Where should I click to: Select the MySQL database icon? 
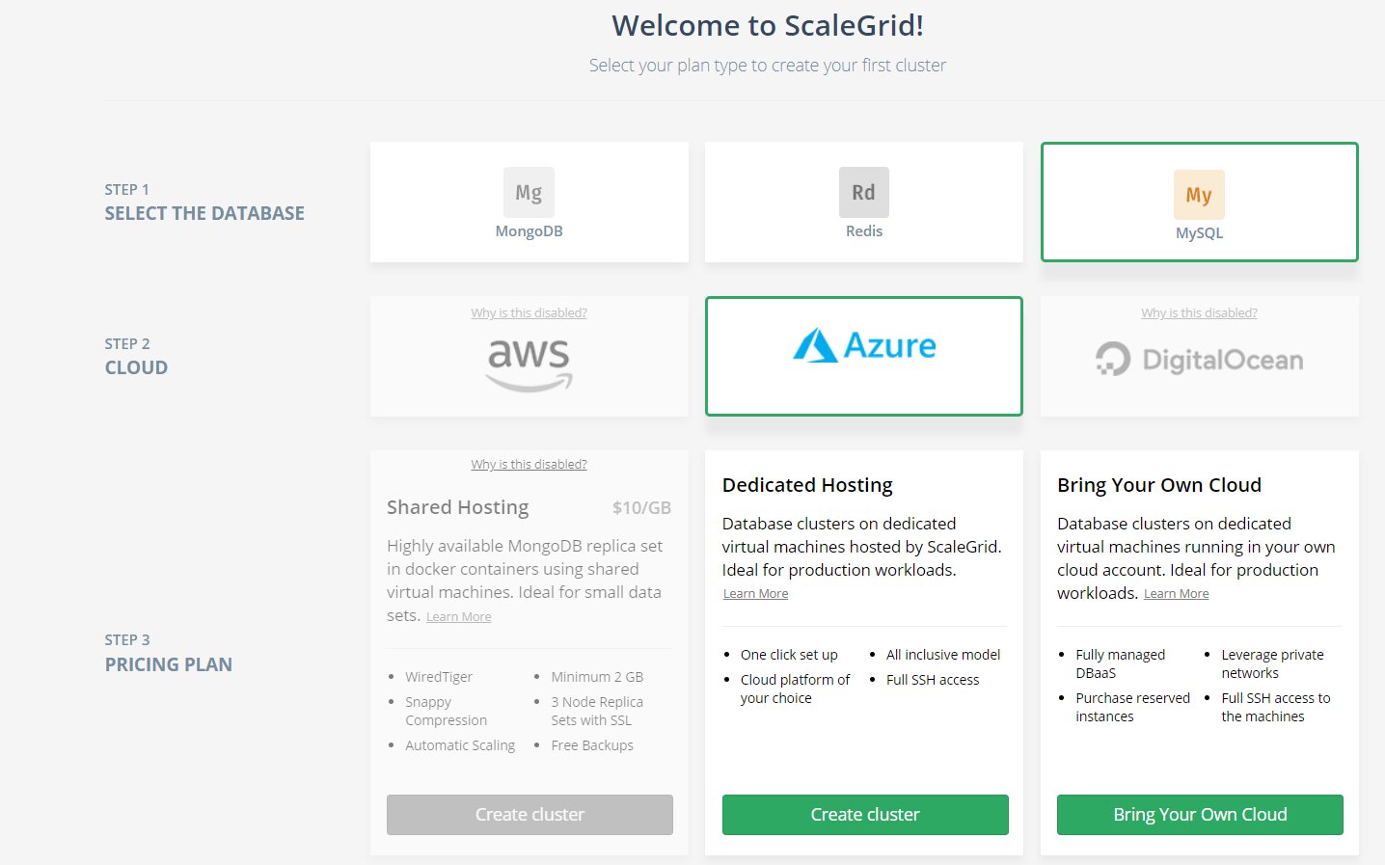[x=1199, y=195]
